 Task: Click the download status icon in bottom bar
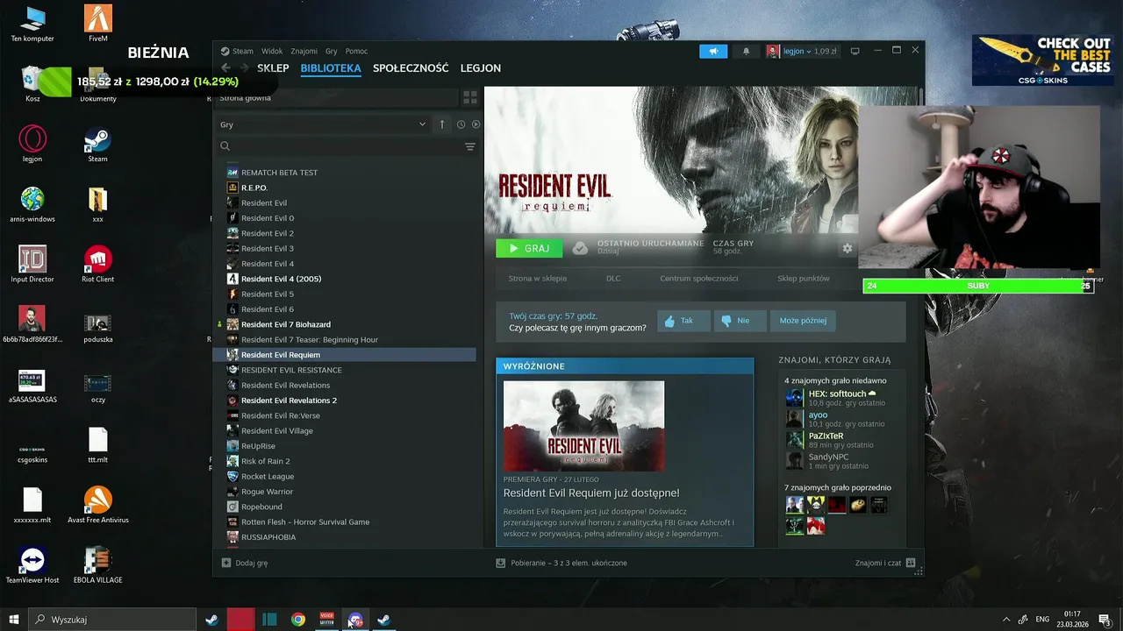[x=500, y=563]
